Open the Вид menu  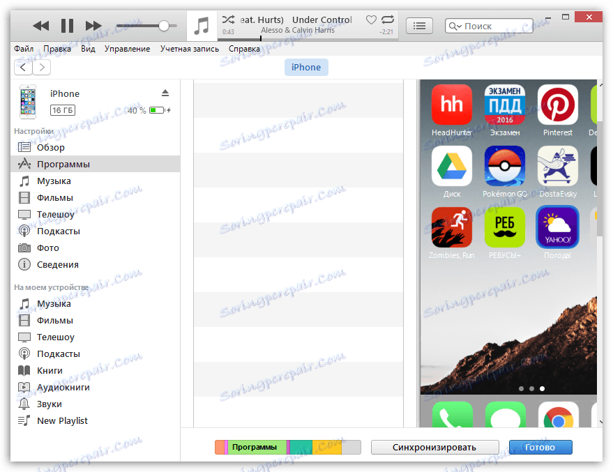point(88,49)
